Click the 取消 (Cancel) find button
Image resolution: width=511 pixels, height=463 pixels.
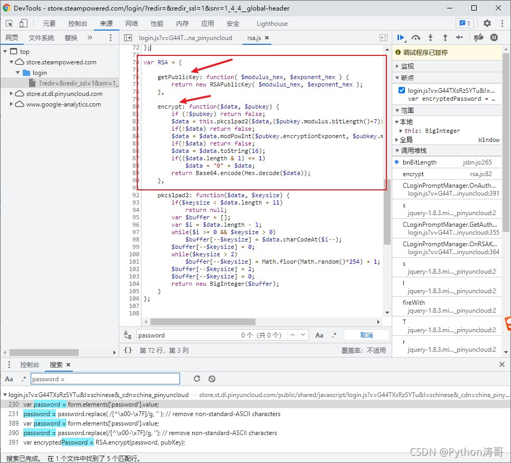tap(366, 335)
